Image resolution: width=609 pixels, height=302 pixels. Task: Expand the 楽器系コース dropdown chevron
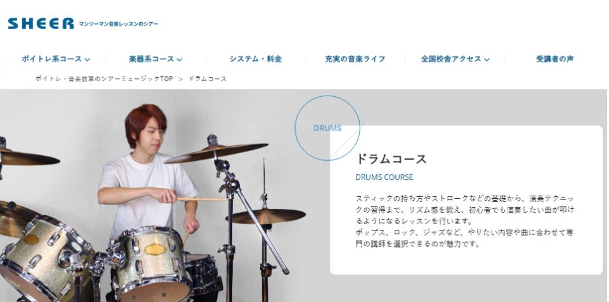180,60
